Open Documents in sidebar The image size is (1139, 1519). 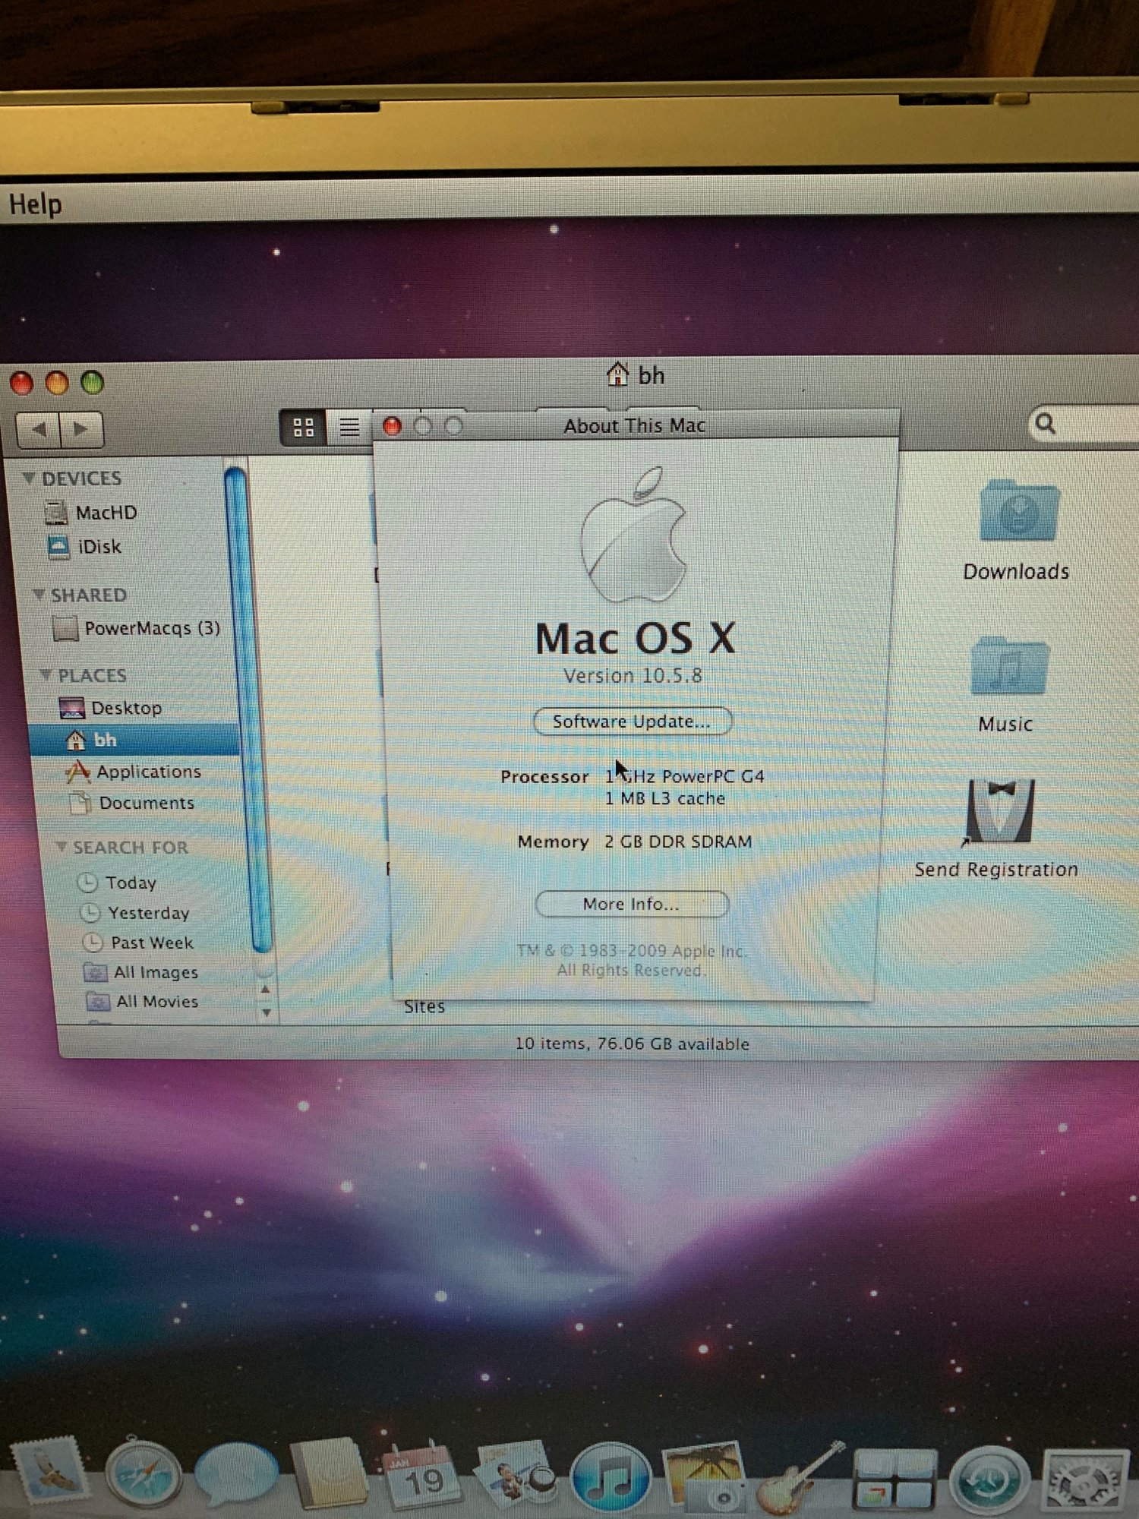click(132, 803)
